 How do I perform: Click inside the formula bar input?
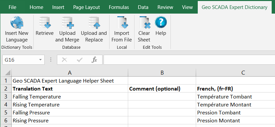click(x=189, y=60)
